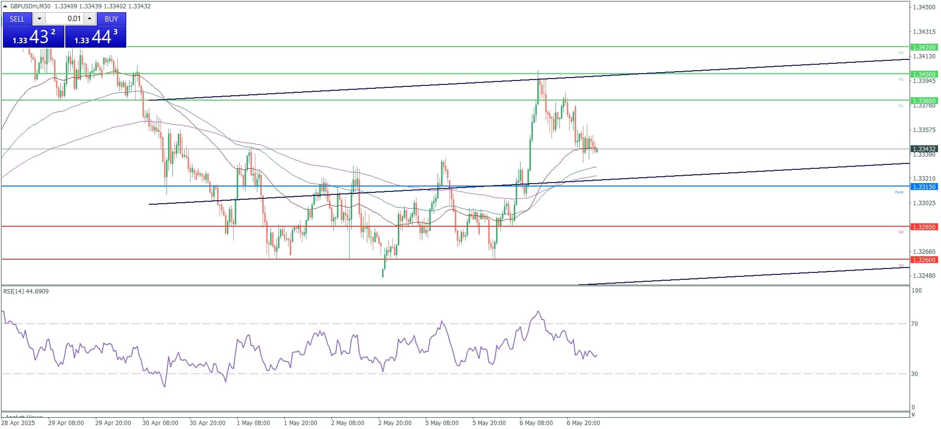The height and width of the screenshot is (429, 941).
Task: Click the blue 1.33150 pivot price label
Action: tap(924, 187)
